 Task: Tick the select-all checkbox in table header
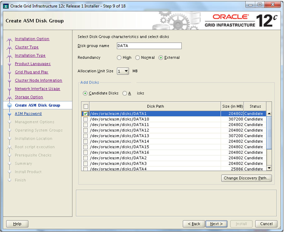[x=86, y=106]
